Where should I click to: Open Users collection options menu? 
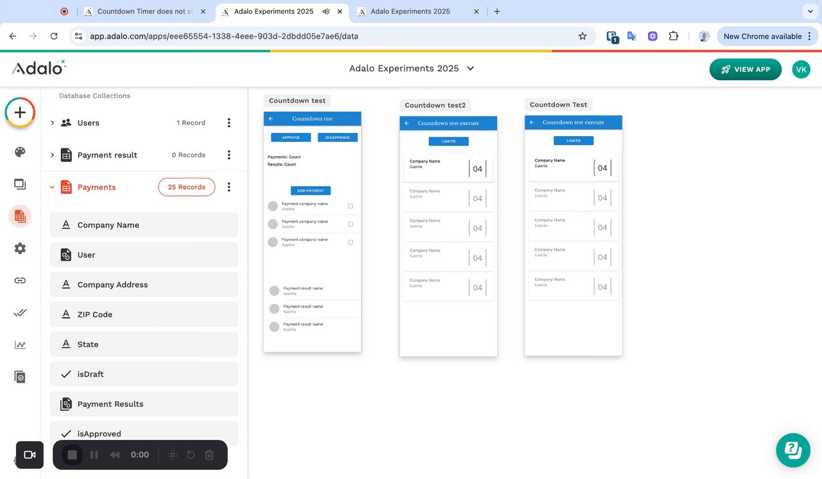click(x=229, y=123)
